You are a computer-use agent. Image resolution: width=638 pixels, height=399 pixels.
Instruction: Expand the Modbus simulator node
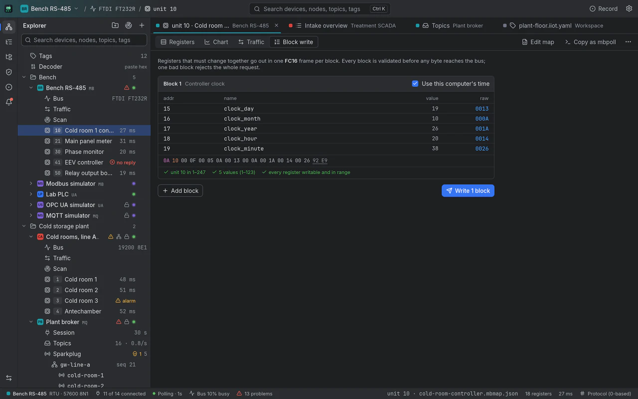31,184
